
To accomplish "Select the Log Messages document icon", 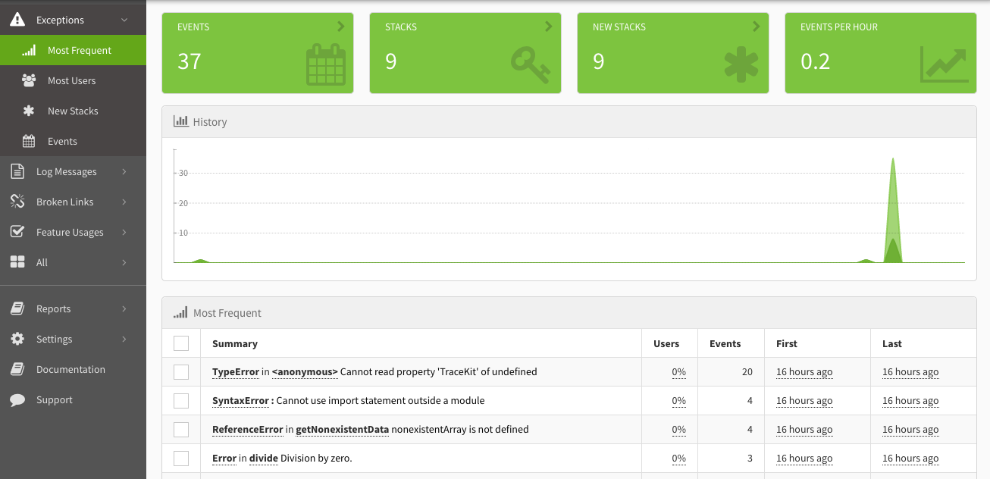I will point(17,171).
